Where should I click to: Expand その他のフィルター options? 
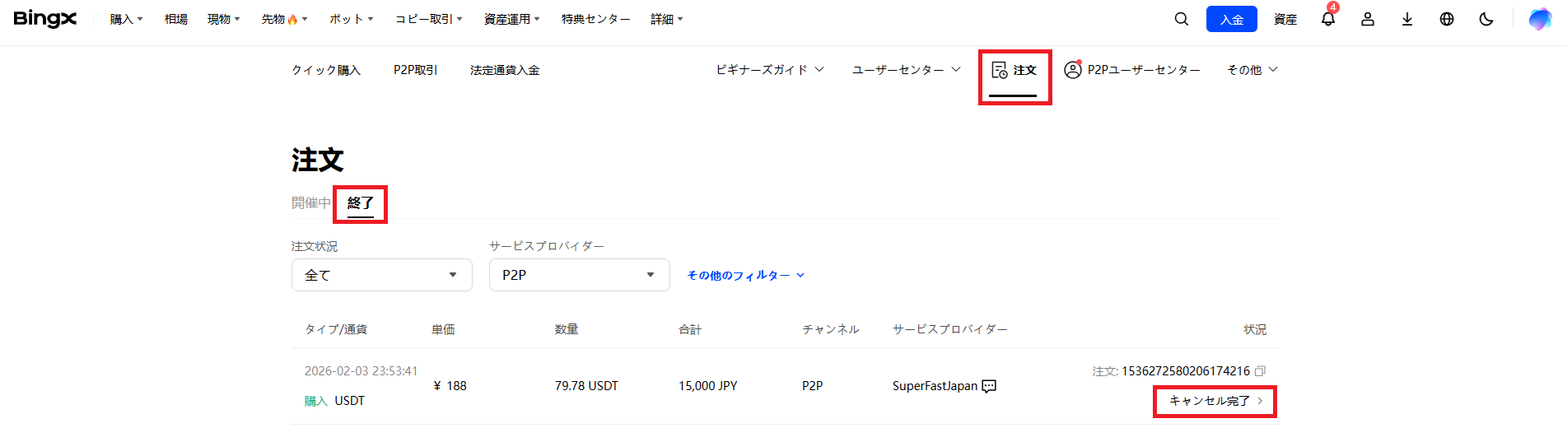click(x=745, y=276)
